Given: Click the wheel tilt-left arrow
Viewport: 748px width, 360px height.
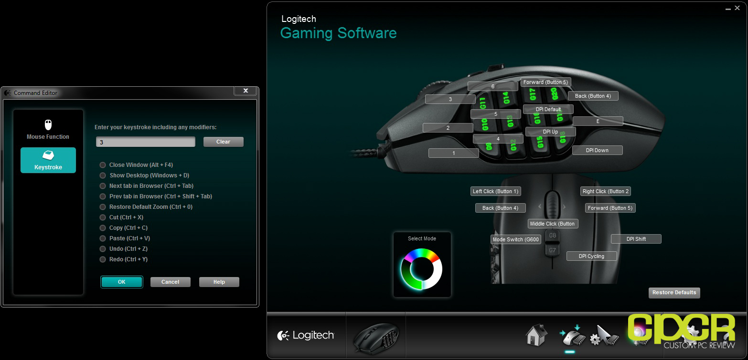Looking at the screenshot, I should [540, 207].
